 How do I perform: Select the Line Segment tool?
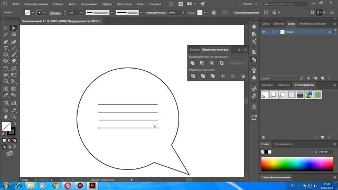14,48
